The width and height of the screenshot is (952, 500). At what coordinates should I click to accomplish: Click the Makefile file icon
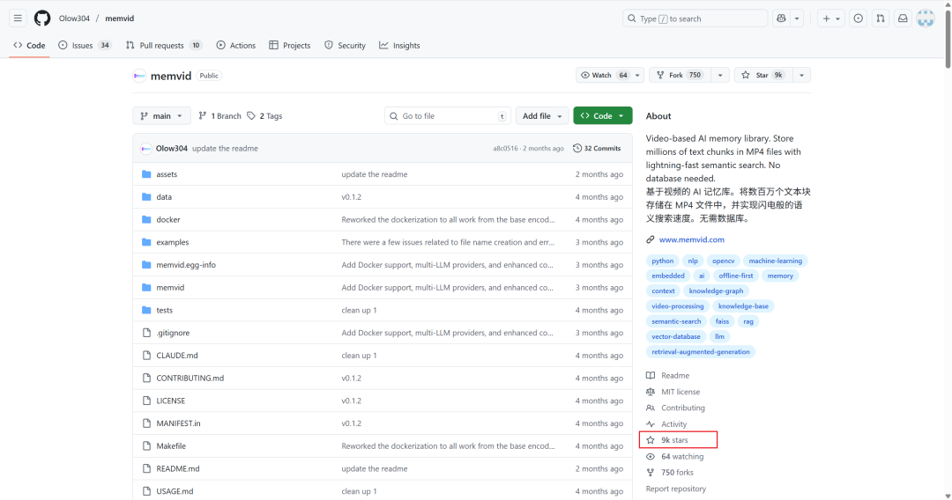pyautogui.click(x=146, y=445)
